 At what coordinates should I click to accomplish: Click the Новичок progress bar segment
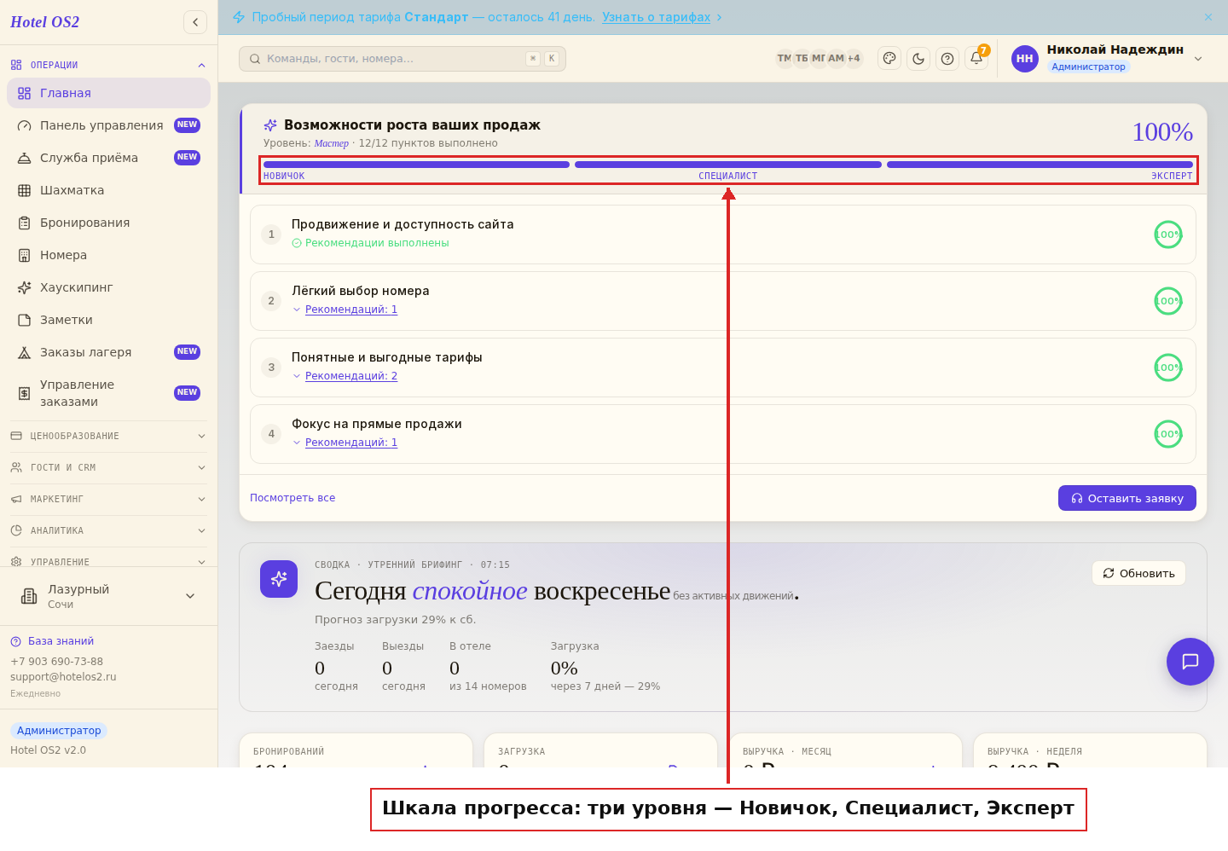pyautogui.click(x=416, y=165)
